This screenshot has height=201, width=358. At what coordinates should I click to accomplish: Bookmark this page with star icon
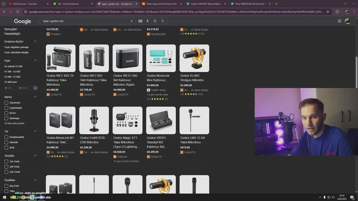click(328, 12)
